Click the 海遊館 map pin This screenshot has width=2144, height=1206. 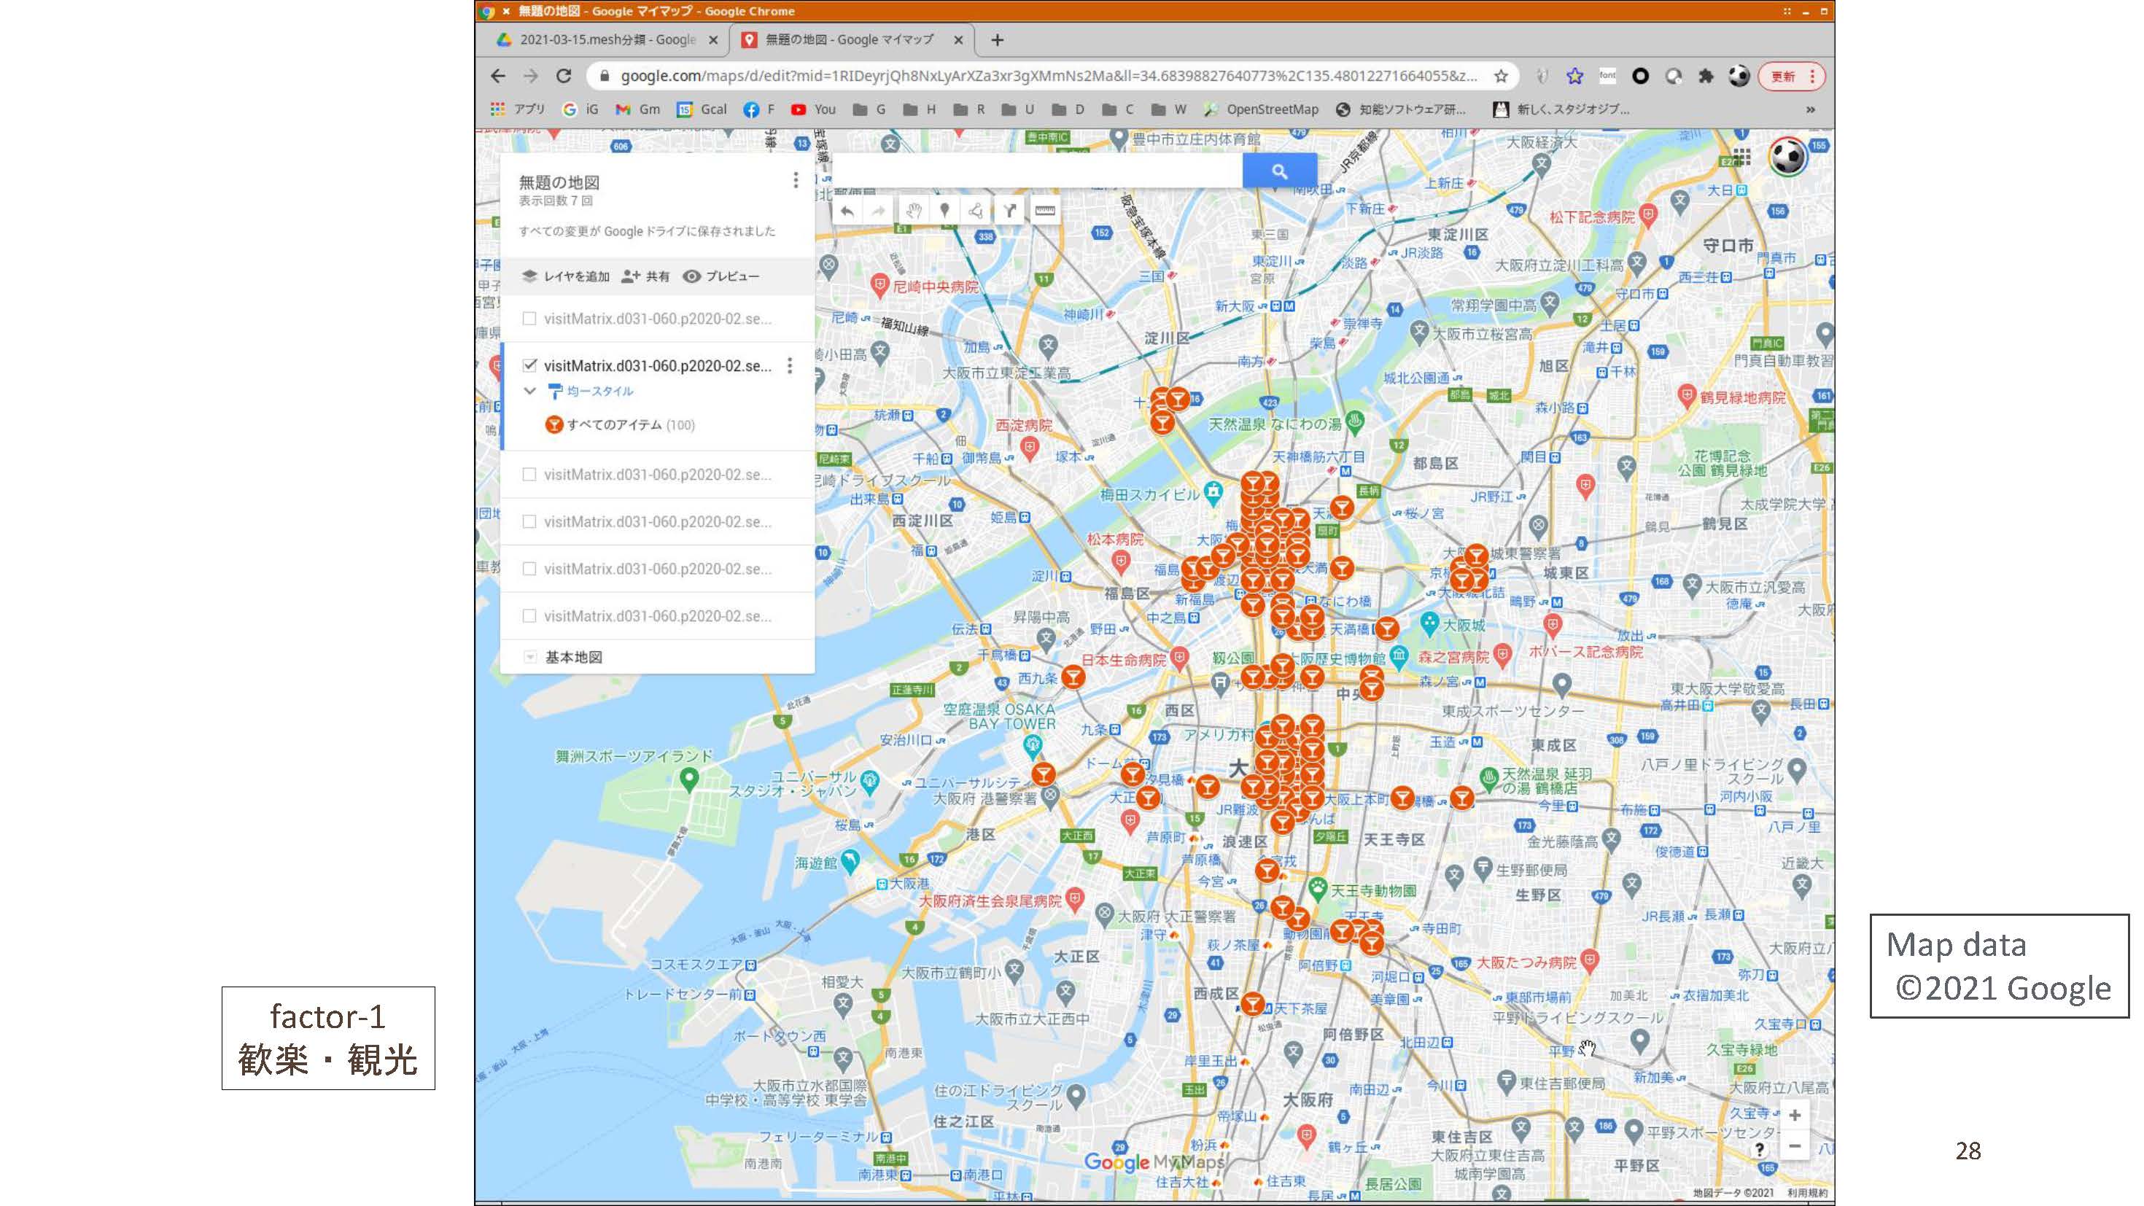850,861
